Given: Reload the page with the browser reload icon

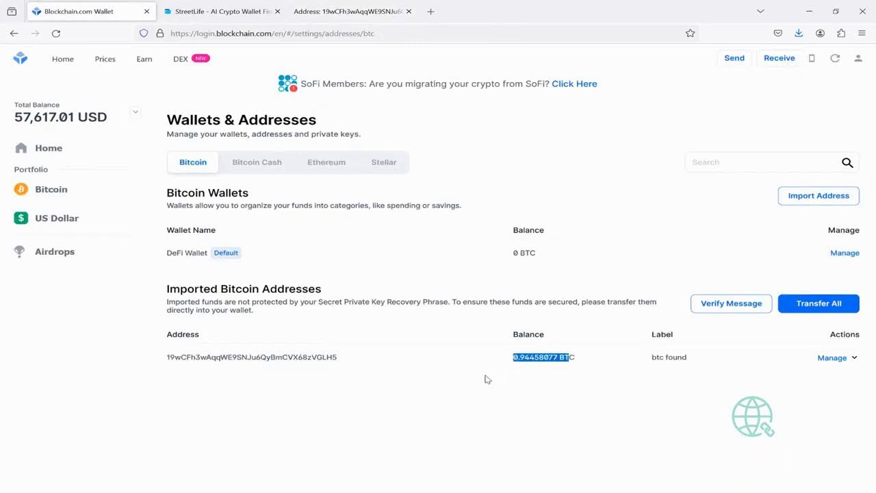Looking at the screenshot, I should coord(56,33).
